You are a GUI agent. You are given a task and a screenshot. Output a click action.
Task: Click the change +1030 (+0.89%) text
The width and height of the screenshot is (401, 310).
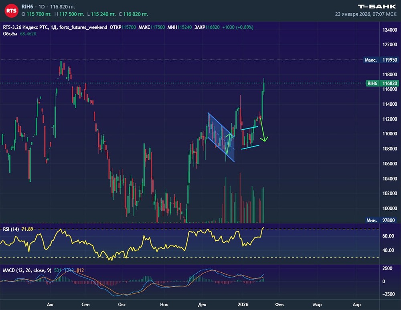coord(237,27)
